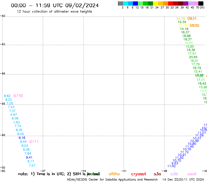
Task: Click the 18.49 wave height reading
Action: pyautogui.click(x=202, y=83)
